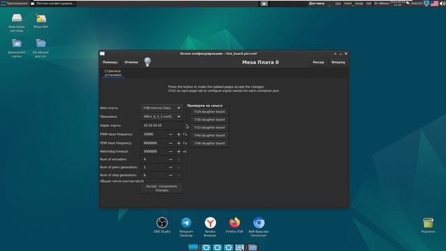Click the 7i30 daughter board button

click(x=209, y=120)
